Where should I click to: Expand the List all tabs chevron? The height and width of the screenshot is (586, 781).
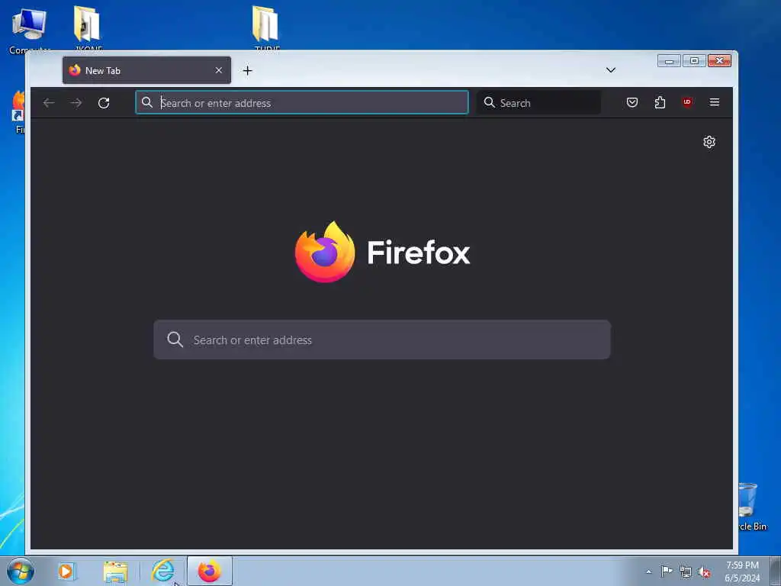(x=611, y=70)
